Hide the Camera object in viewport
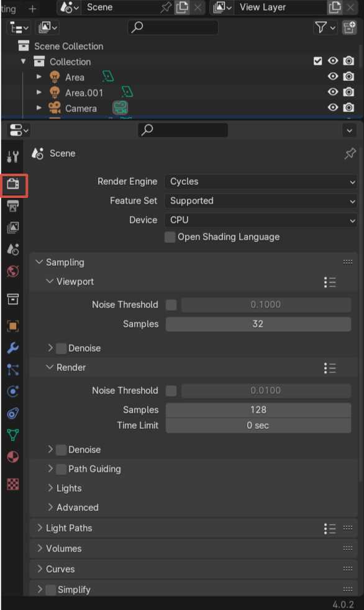Screen dimensions: 364x610 tap(333, 108)
